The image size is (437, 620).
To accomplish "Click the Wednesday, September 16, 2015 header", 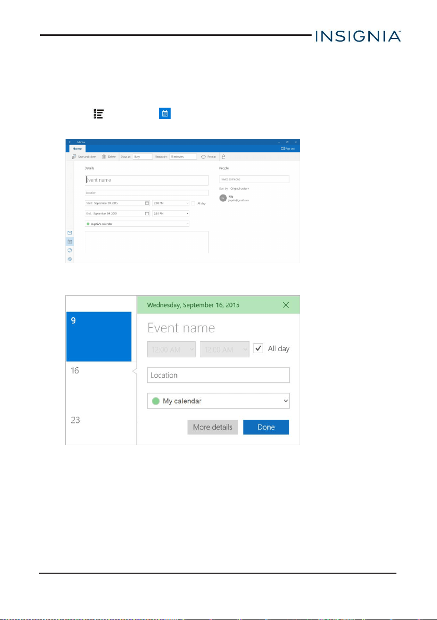I will tap(193, 305).
